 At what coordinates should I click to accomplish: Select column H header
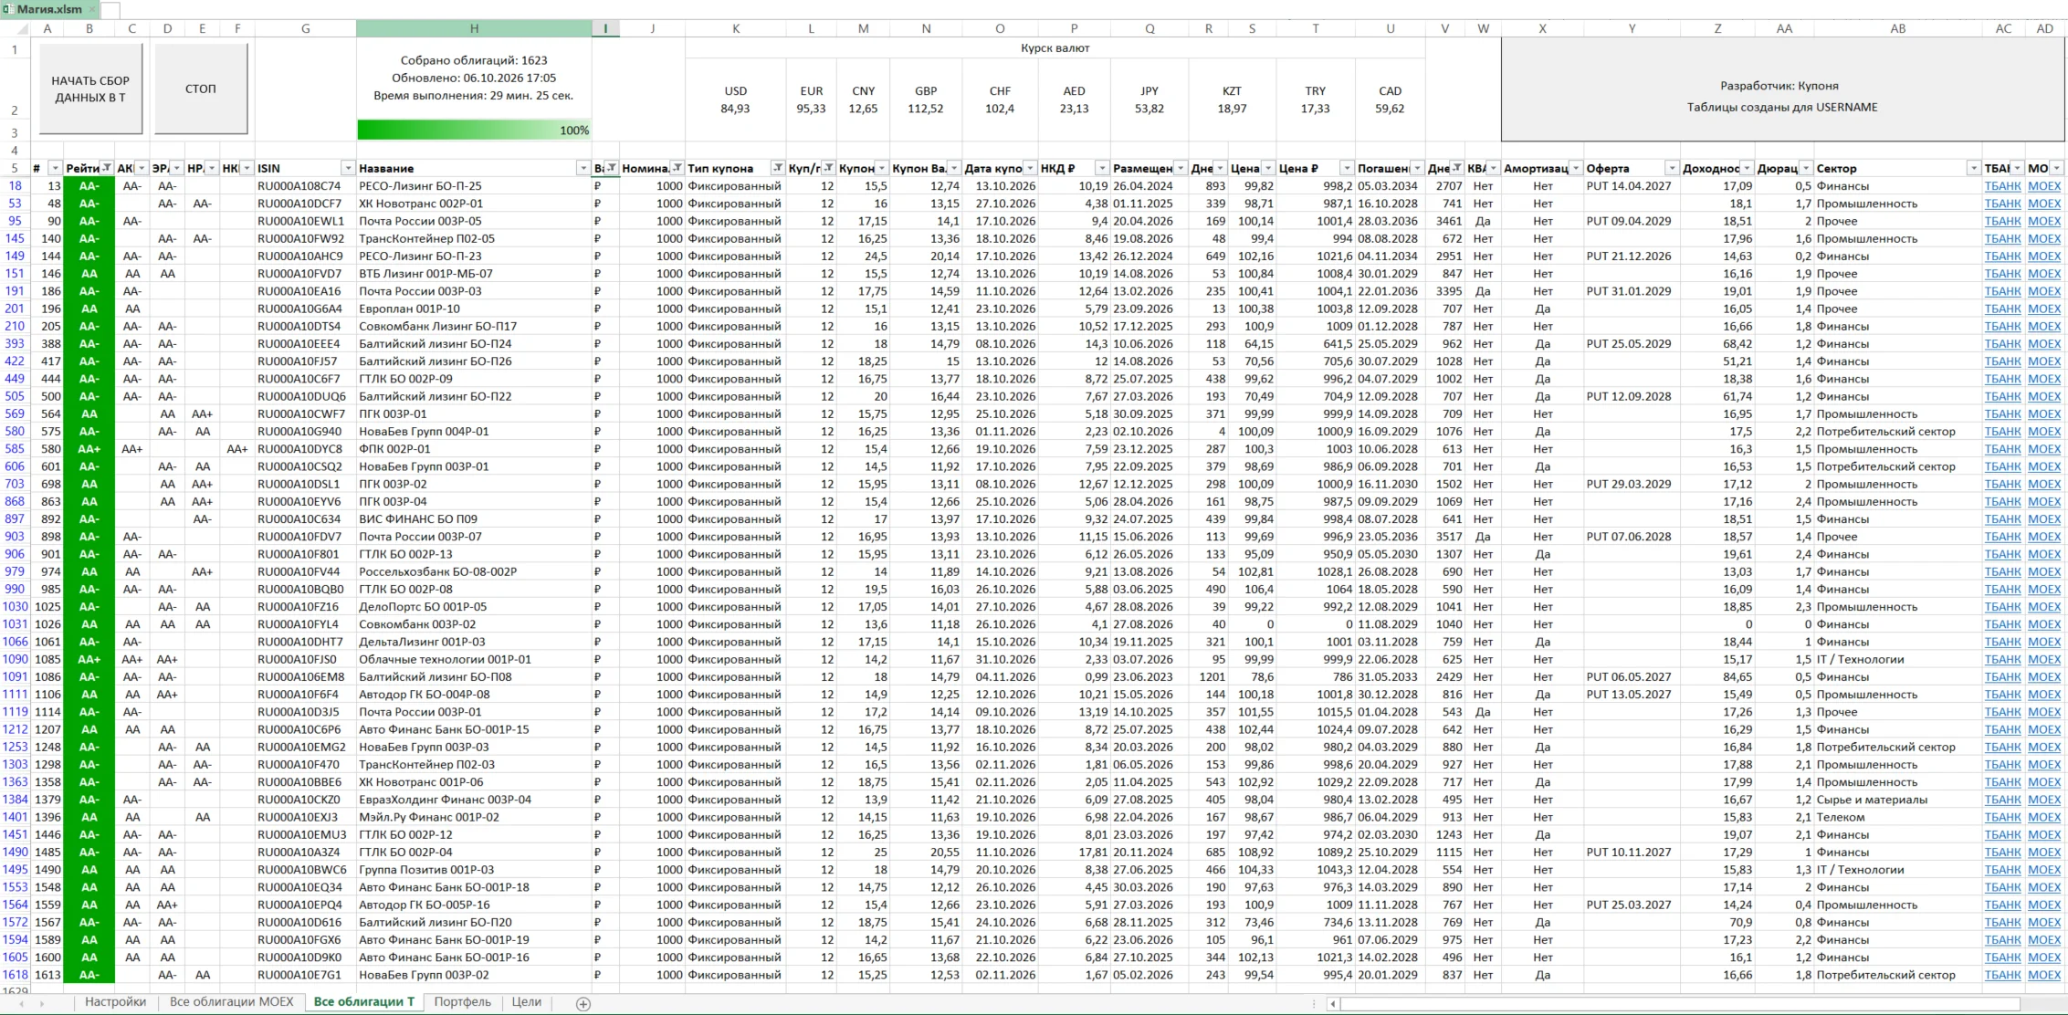pyautogui.click(x=474, y=28)
